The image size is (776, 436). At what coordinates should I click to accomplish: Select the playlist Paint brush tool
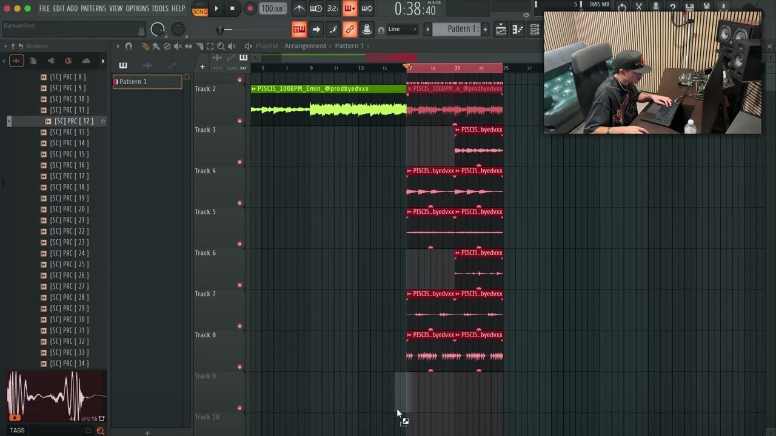tap(156, 46)
